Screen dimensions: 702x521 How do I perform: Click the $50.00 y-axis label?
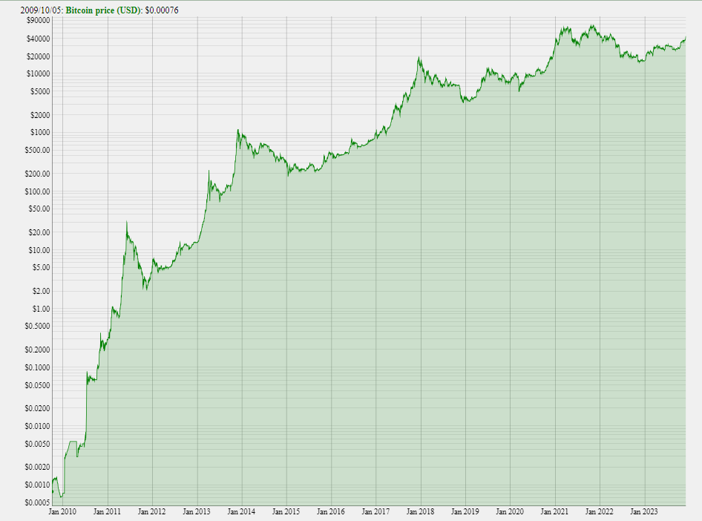[x=39, y=209]
